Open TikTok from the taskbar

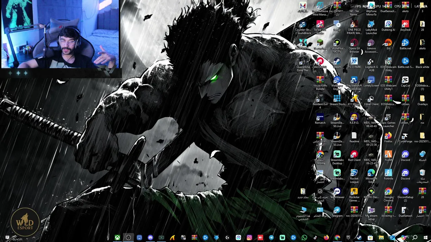(x=315, y=238)
